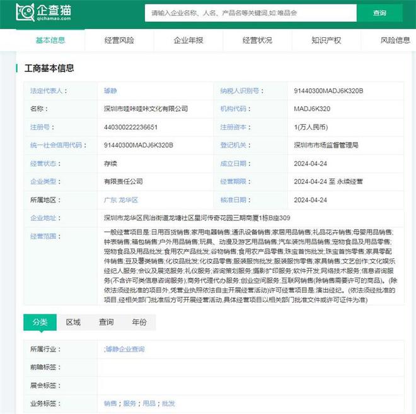Click the 销售 business tag link
This screenshot has width=416, height=414.
click(x=110, y=403)
